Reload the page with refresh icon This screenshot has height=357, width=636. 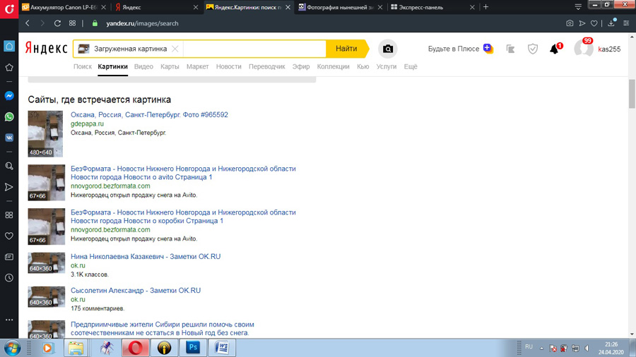(x=57, y=23)
